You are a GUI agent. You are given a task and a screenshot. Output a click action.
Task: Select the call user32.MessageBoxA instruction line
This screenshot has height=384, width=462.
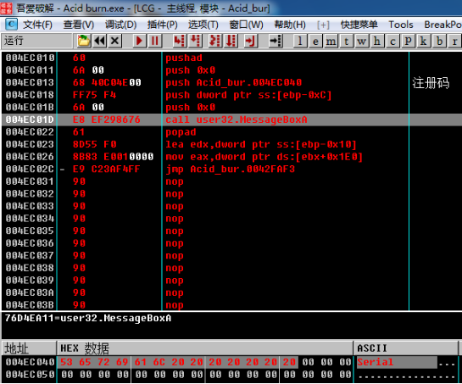(x=231, y=120)
